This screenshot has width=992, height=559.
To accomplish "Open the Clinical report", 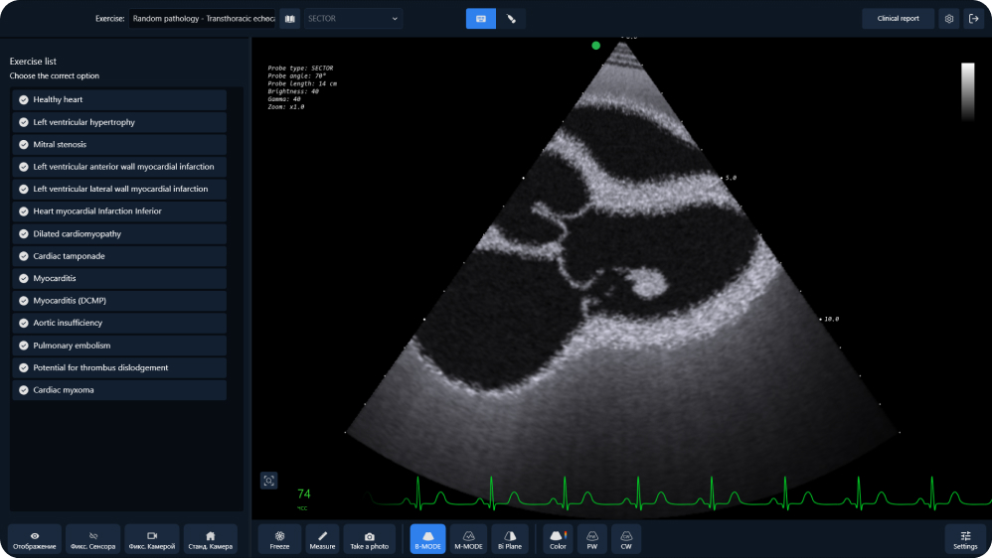I will 898,19.
